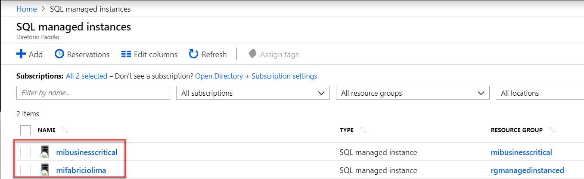The height and width of the screenshot is (179, 584).
Task: Sort by Type column arrows
Action: 363,130
